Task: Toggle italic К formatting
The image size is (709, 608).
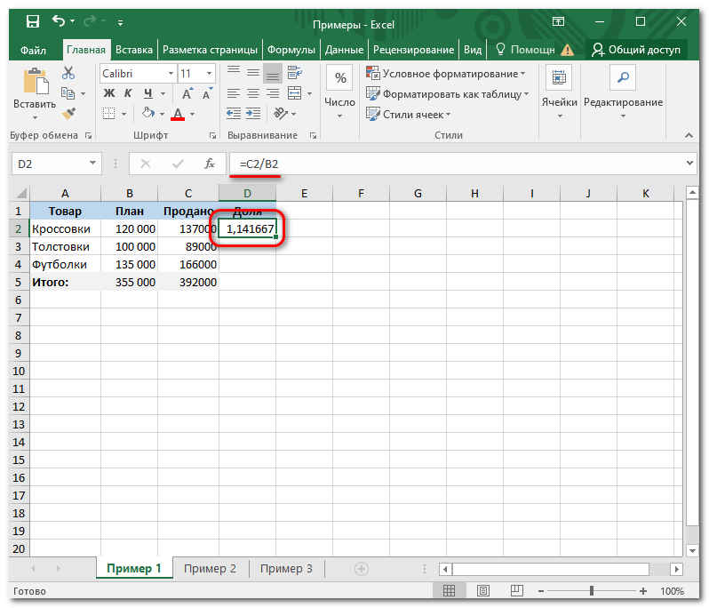Action: coord(129,93)
